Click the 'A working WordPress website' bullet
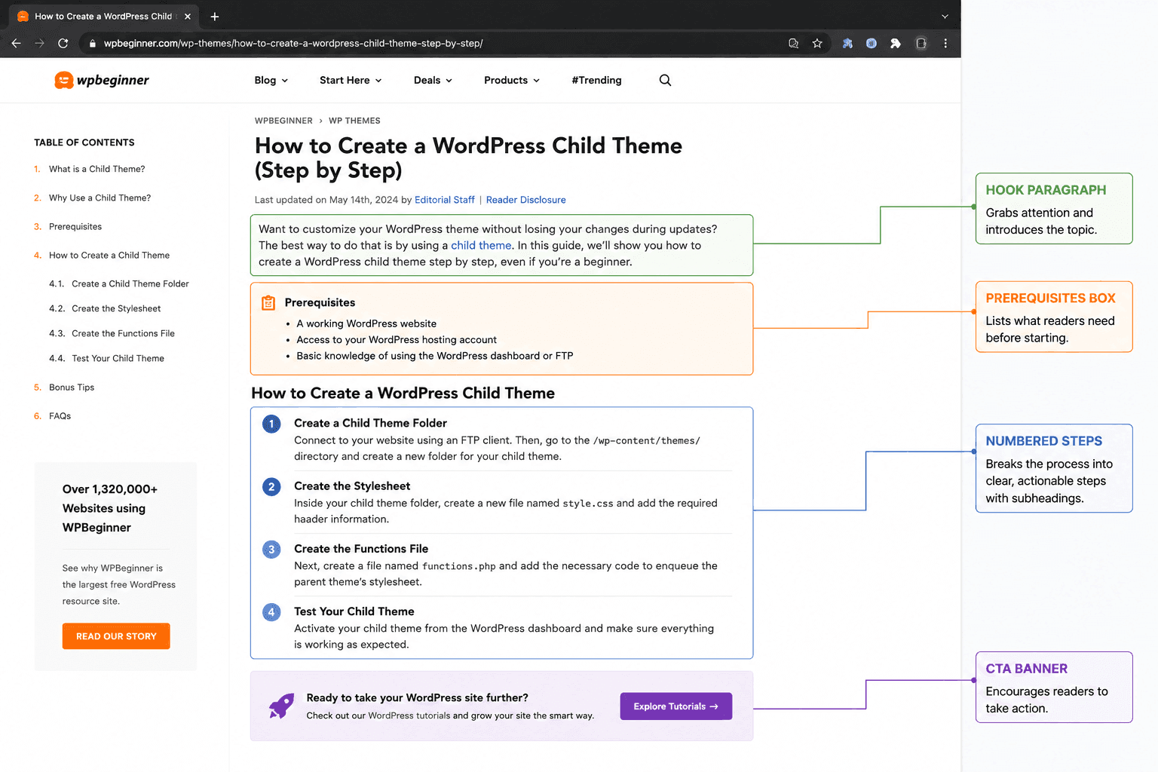Image resolution: width=1158 pixels, height=772 pixels. coord(366,323)
